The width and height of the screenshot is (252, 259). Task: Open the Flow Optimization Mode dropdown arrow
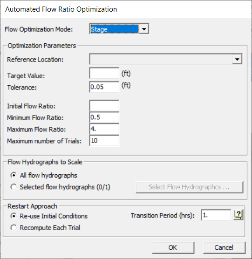click(144, 29)
